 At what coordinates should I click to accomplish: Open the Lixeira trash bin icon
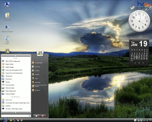click(x=7, y=40)
